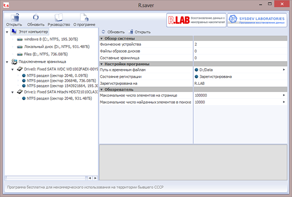This screenshot has height=197, width=292.
Task: Click the D:/Data path value
Action: click(206, 70)
